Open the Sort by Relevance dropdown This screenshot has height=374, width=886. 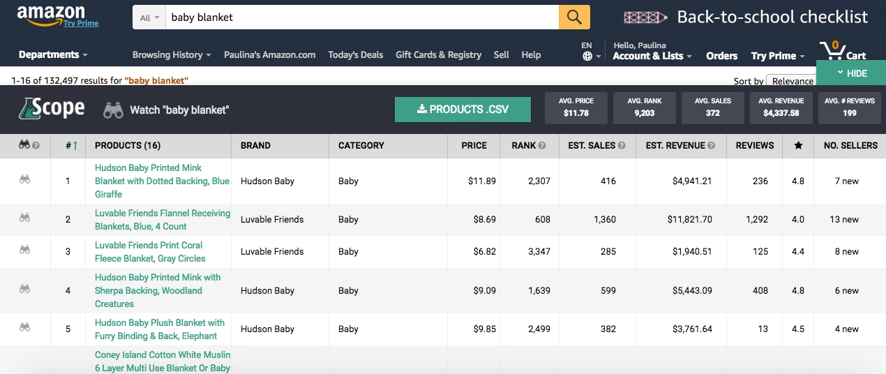(791, 81)
